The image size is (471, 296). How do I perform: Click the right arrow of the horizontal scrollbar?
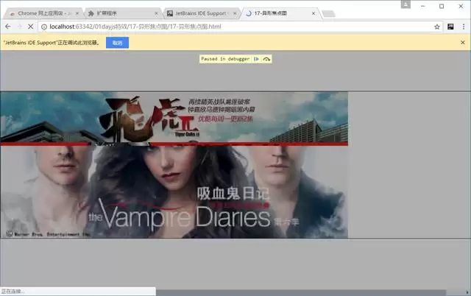[x=467, y=292]
